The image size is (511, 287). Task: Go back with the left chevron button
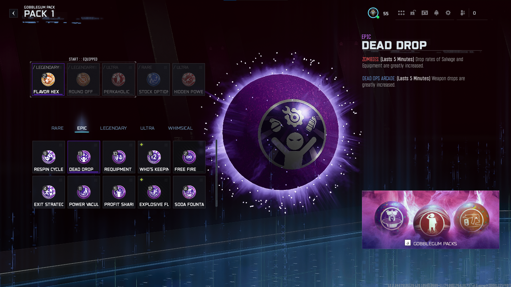pyautogui.click(x=14, y=13)
